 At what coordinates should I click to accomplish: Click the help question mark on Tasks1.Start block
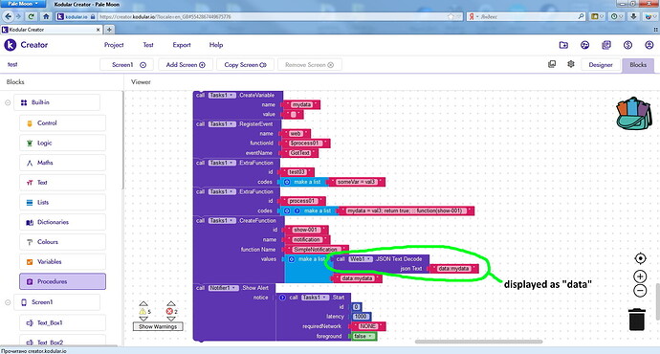tap(282, 298)
